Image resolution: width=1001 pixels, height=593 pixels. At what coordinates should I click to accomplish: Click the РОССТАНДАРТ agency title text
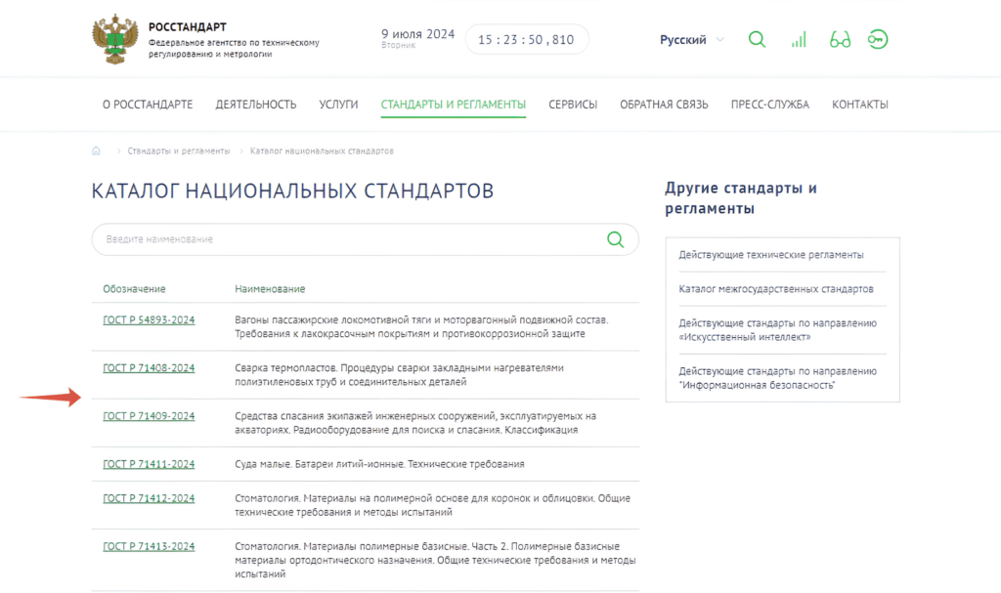pyautogui.click(x=188, y=26)
